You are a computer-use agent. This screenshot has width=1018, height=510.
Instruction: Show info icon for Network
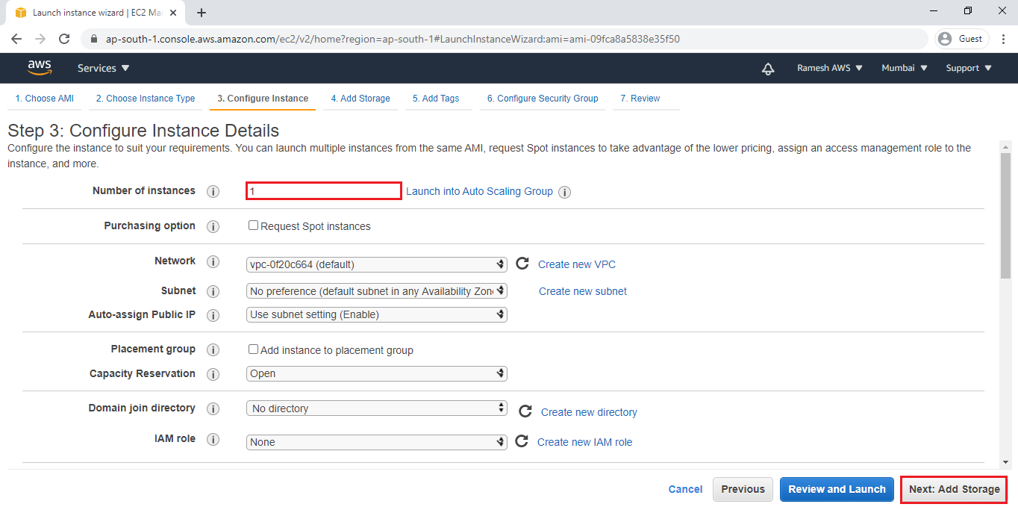tap(213, 261)
